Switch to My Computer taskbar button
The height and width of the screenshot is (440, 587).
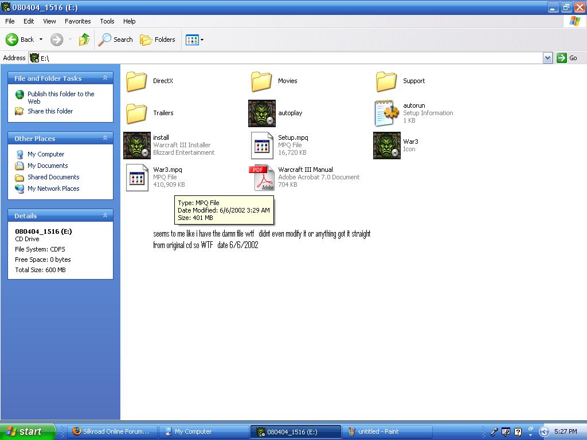pyautogui.click(x=204, y=431)
